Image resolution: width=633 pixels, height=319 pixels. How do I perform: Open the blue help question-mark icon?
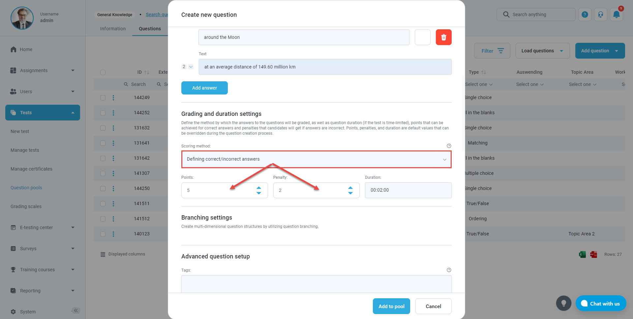click(x=585, y=14)
